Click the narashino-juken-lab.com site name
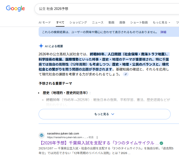 tap(63, 133)
